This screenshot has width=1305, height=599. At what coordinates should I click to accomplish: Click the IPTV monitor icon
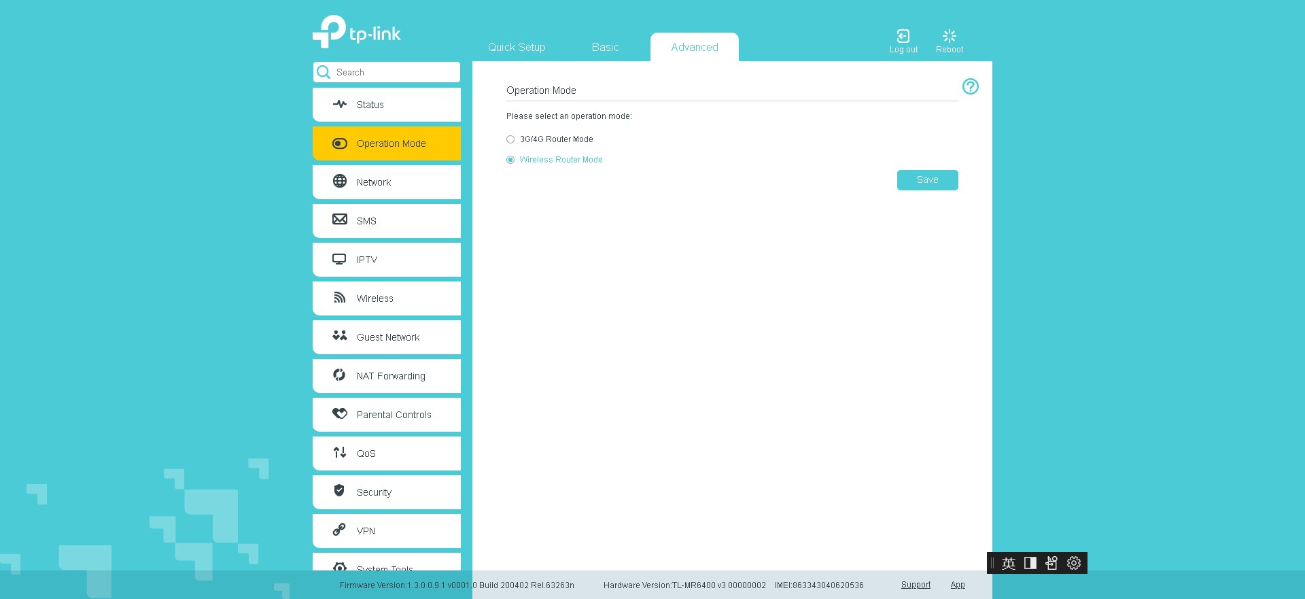click(339, 259)
